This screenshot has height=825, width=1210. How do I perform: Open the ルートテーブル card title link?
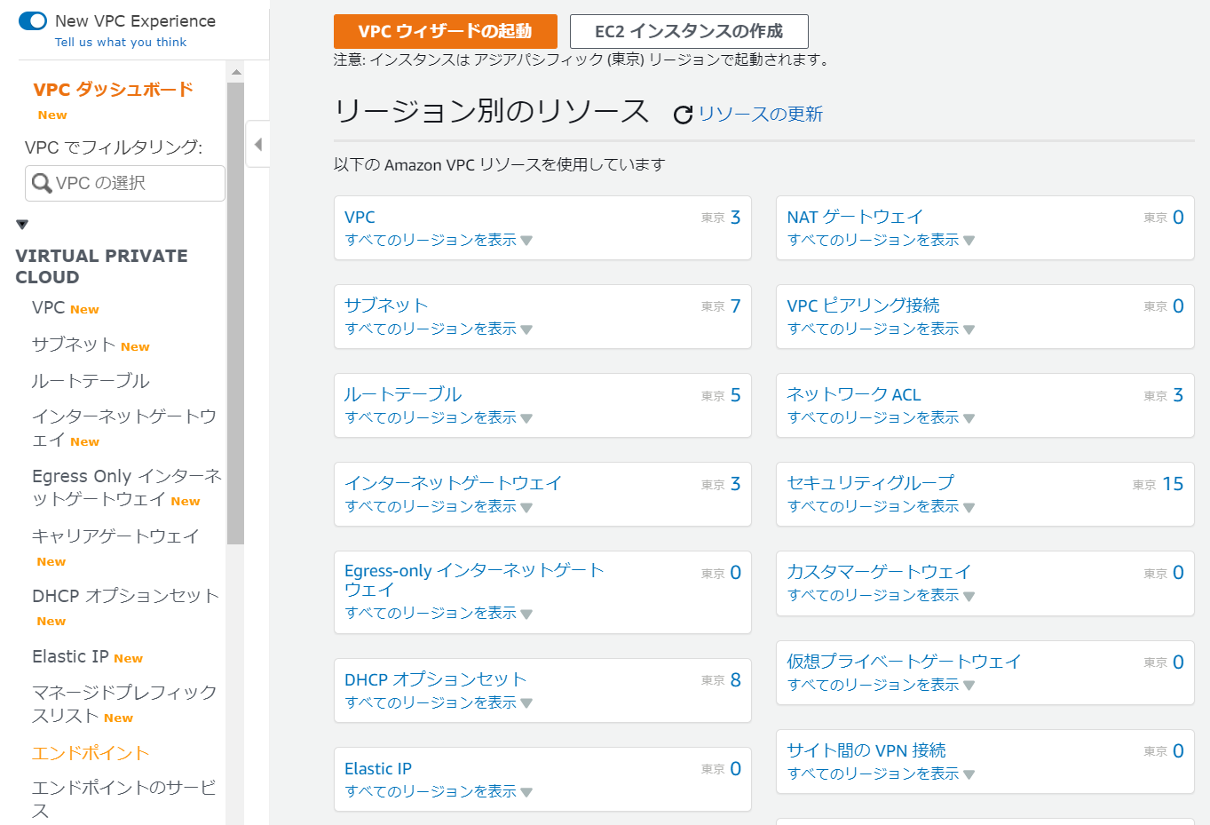(x=403, y=394)
